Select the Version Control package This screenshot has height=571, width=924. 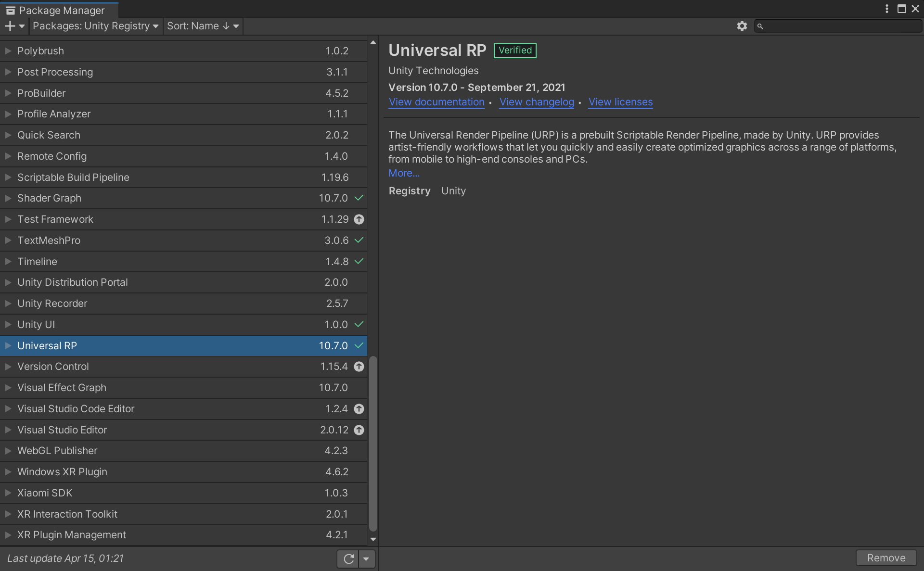[183, 367]
